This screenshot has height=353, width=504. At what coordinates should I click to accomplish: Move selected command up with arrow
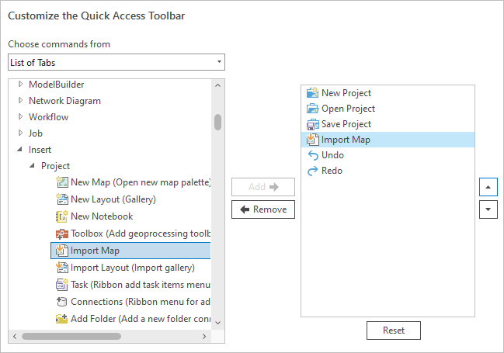coord(488,187)
